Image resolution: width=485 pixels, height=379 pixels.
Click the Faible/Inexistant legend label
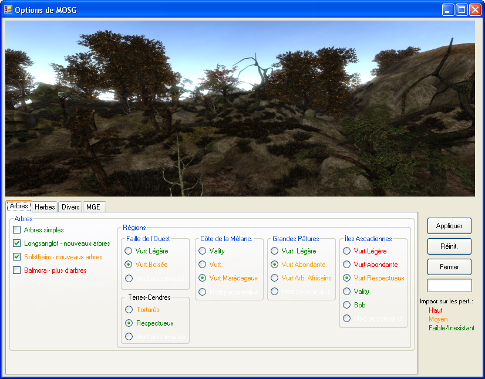(452, 328)
